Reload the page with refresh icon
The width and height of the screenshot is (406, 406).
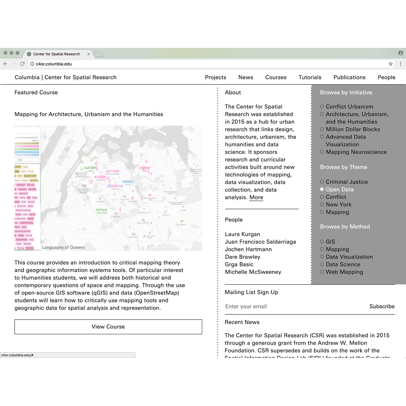point(22,64)
